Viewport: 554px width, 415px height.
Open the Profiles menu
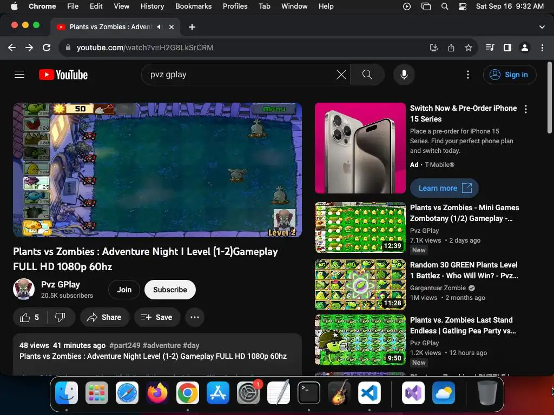click(235, 6)
